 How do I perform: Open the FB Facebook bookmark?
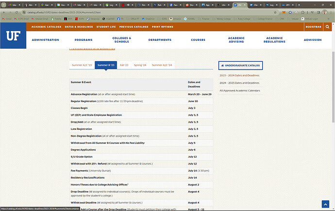click(120, 19)
